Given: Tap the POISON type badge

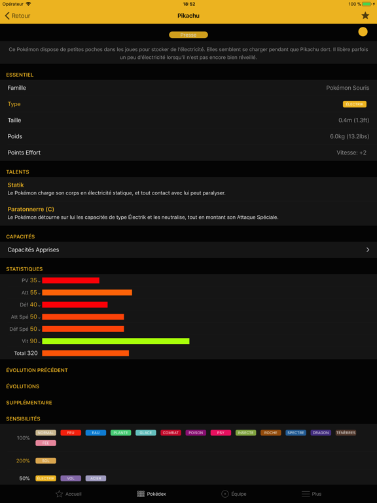Looking at the screenshot, I should pyautogui.click(x=196, y=433).
